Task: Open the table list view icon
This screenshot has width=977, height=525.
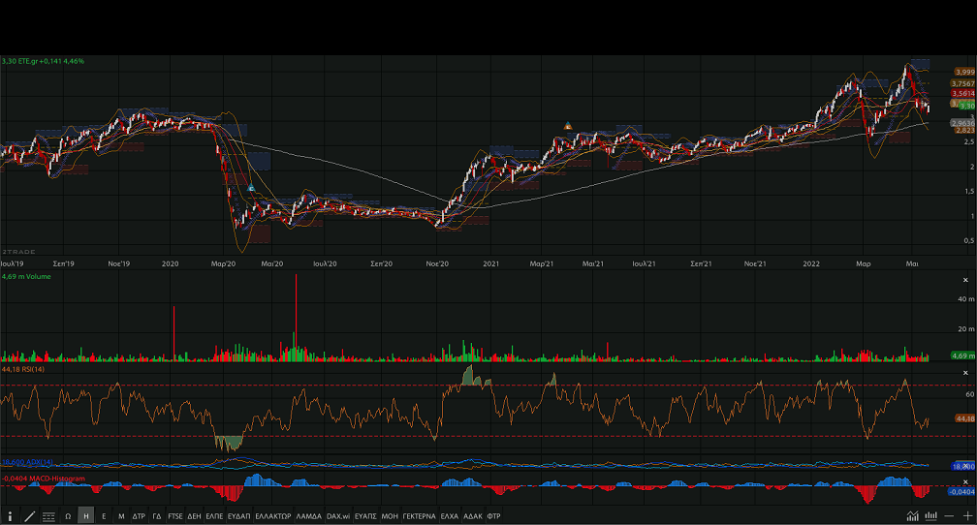Action: pyautogui.click(x=48, y=516)
